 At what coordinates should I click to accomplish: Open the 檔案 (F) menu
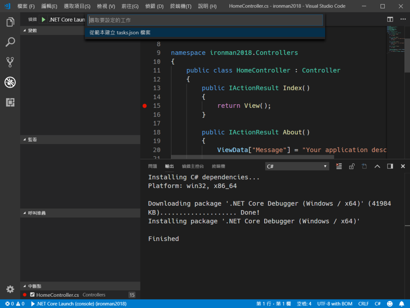(26, 6)
